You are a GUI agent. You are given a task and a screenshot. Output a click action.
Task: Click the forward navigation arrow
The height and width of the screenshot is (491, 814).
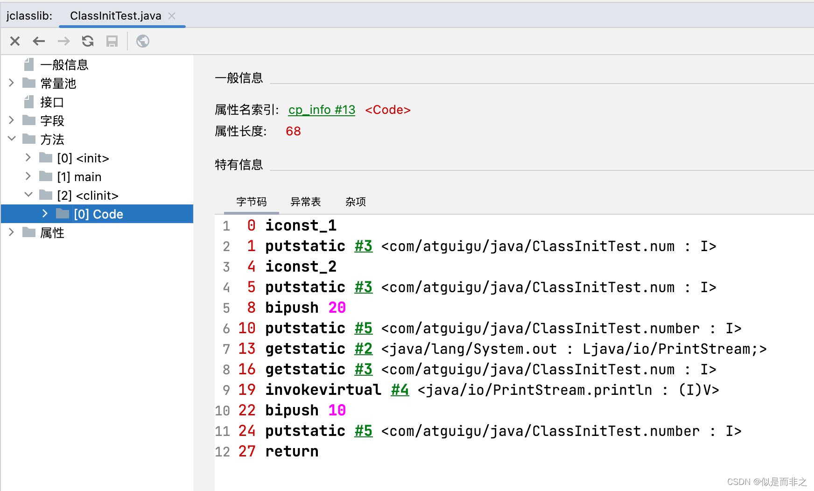click(x=63, y=41)
